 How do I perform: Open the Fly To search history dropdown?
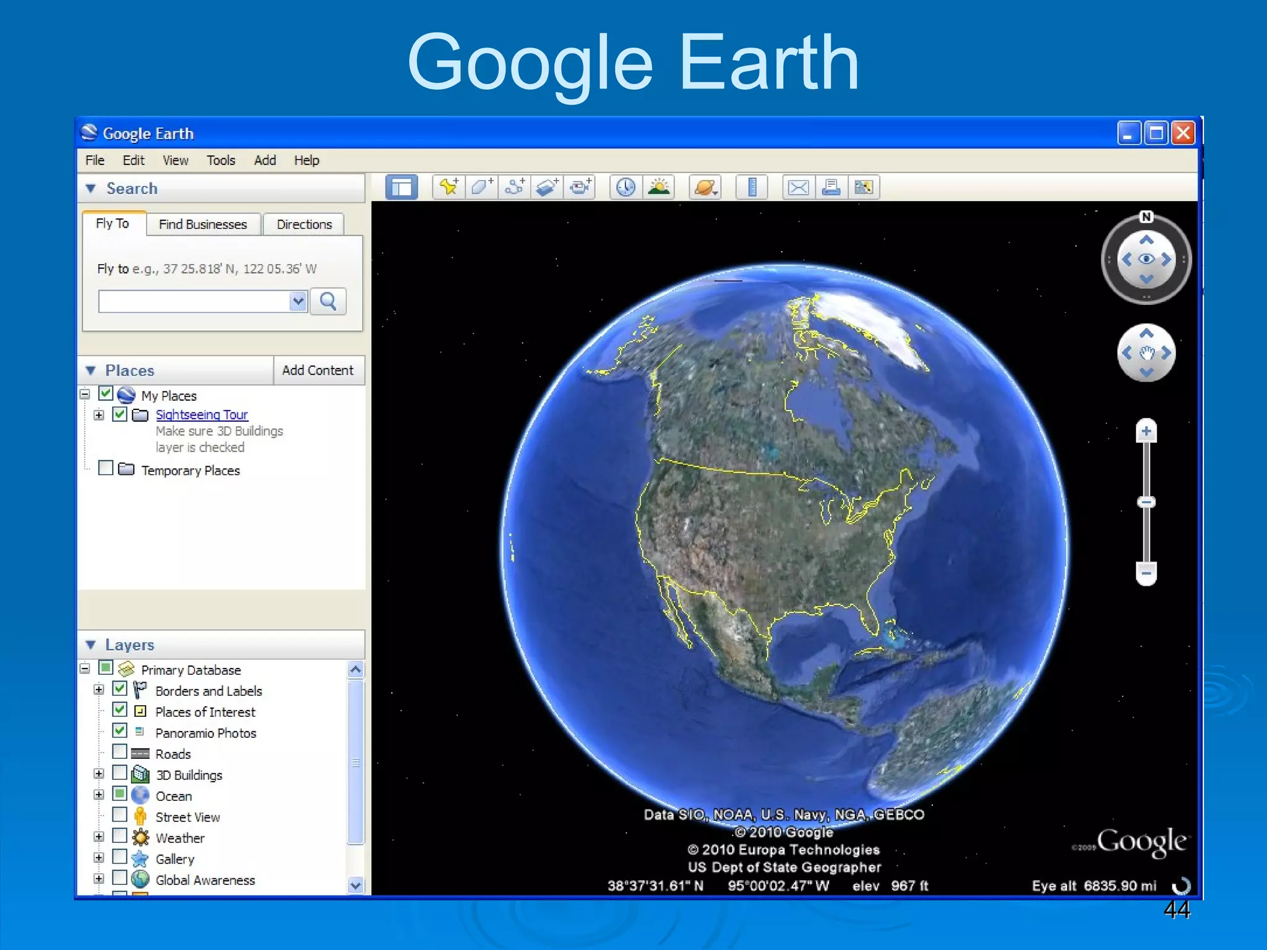(x=298, y=302)
